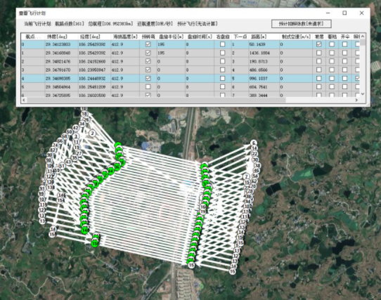
Task: Edit orbit radius cell 195 in row 1
Action: [171, 53]
